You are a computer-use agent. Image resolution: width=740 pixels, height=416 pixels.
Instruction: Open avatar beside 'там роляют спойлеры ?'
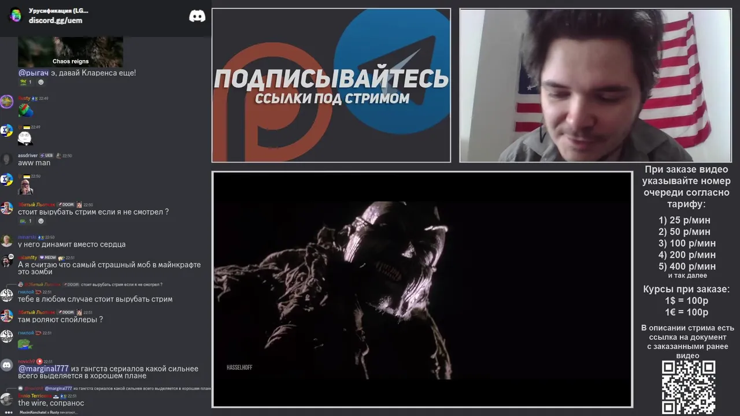(x=6, y=316)
